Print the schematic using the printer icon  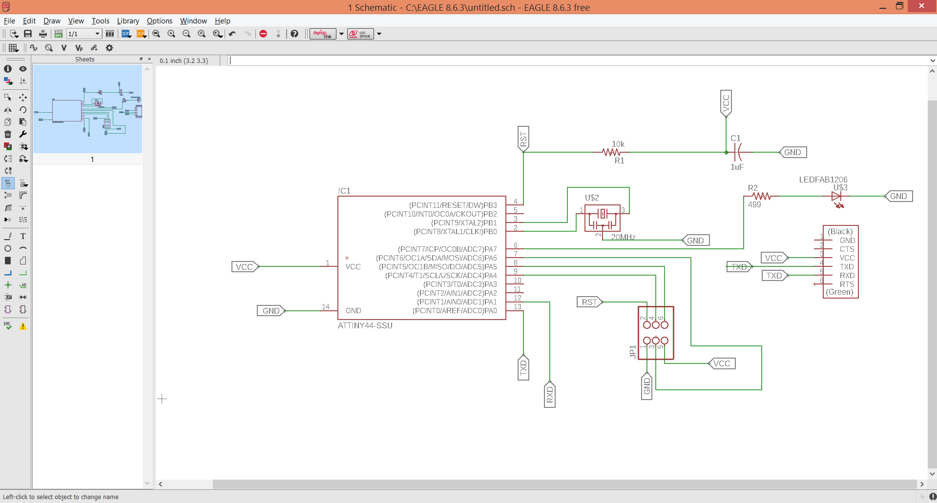click(x=43, y=34)
